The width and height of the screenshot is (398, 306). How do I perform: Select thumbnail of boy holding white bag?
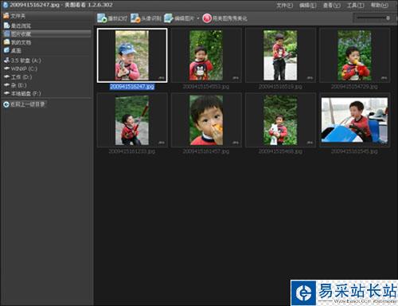[x=280, y=120]
